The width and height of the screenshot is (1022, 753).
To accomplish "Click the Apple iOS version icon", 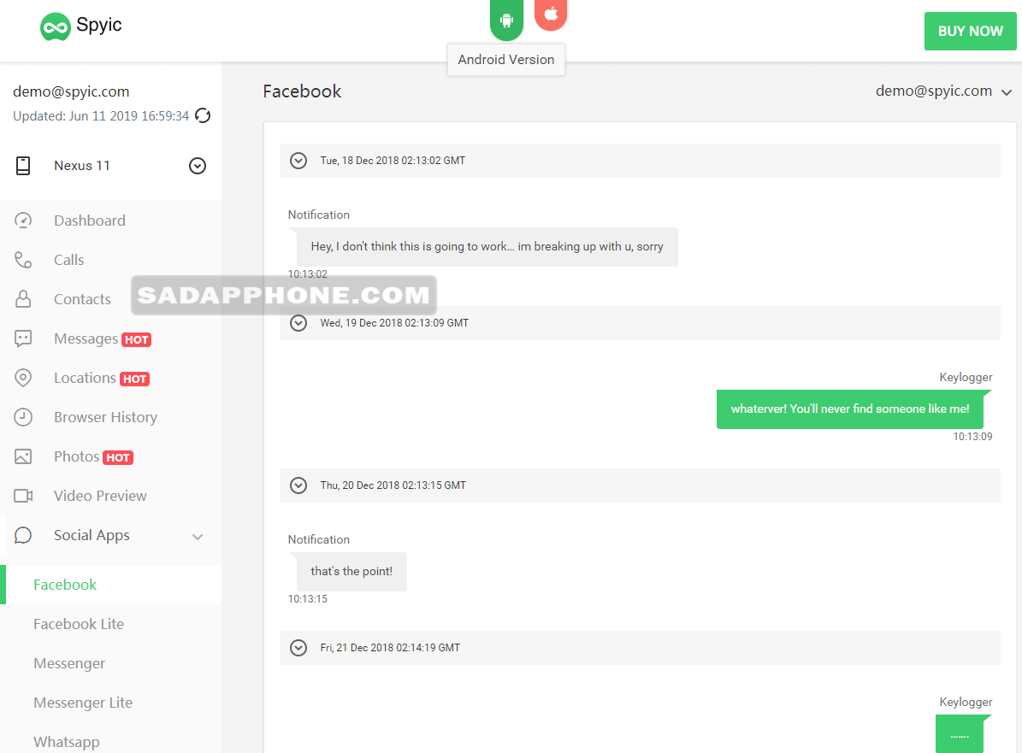I will (x=551, y=15).
